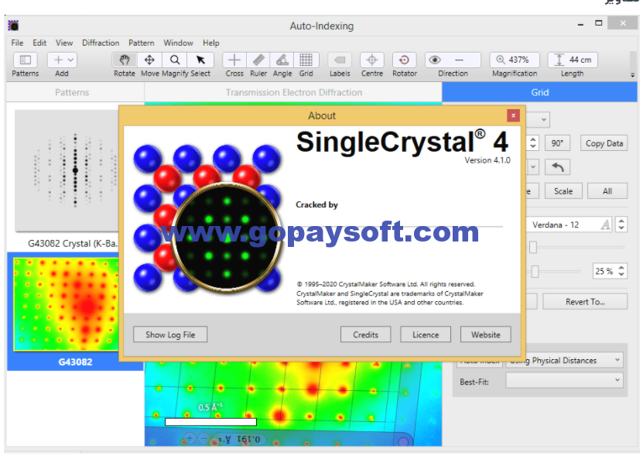The height and width of the screenshot is (466, 643).
Task: Select the G43082 Crystal pattern thumbnail
Action: tap(67, 170)
